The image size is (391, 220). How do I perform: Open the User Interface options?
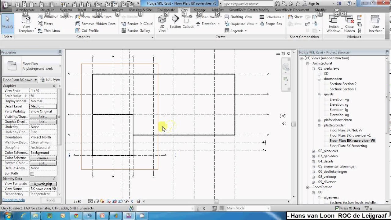point(375,24)
